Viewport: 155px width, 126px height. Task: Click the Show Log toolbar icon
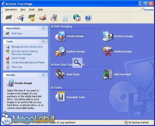pyautogui.click(x=65, y=18)
